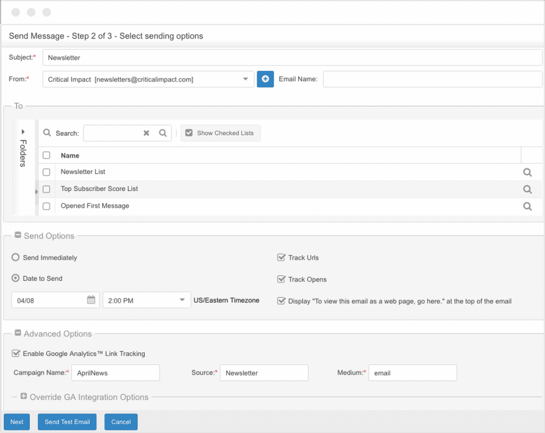Open the From sender dropdown

point(245,79)
